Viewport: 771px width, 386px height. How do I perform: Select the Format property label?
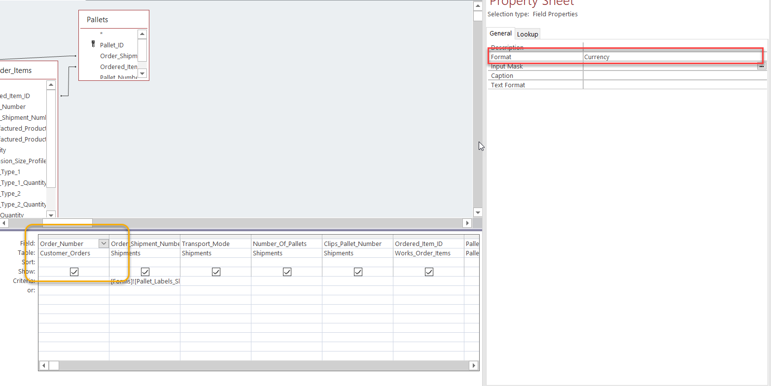[x=501, y=57]
